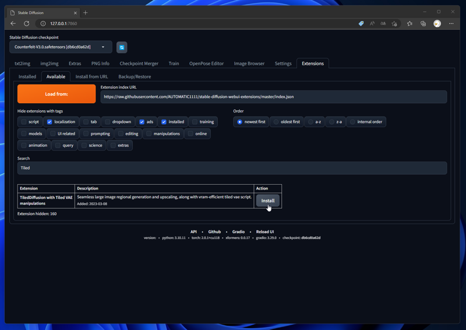Toggle the extras tag checkbox
Viewport: 466px width, 330px height.
(113, 145)
